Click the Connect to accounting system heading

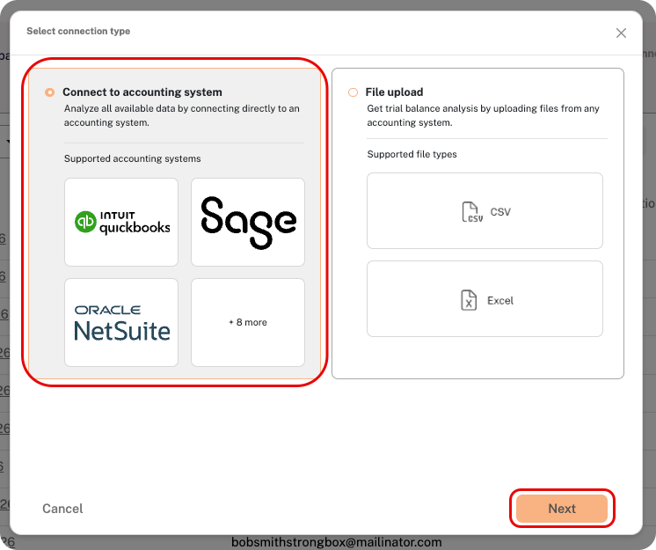click(142, 92)
